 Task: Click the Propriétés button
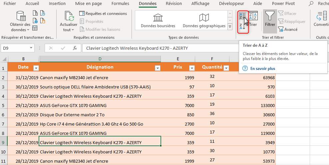tap(92, 22)
